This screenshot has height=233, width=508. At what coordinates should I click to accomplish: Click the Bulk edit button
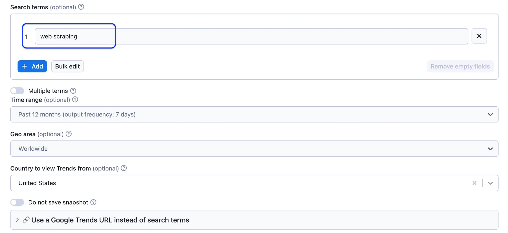tap(67, 66)
